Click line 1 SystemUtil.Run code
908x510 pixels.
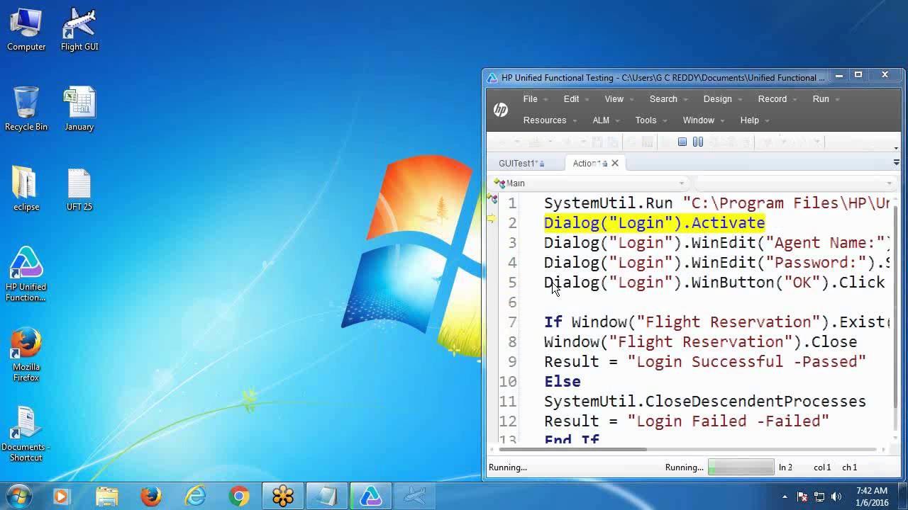click(x=716, y=203)
